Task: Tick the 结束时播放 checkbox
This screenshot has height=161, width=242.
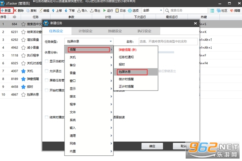Action: coord(47,117)
